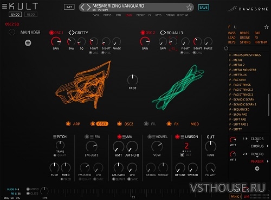
Task: Load the F - METAL MONSTER preset
Action: click(243, 70)
